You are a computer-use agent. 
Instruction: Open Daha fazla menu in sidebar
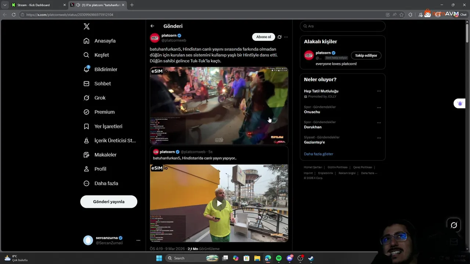101,183
